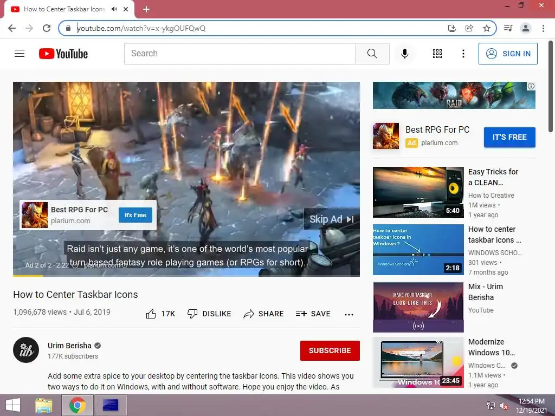
Task: Select the How to Center Taskbar Icons tab
Action: click(64, 9)
